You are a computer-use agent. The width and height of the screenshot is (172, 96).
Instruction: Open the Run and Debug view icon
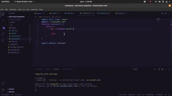3,34
